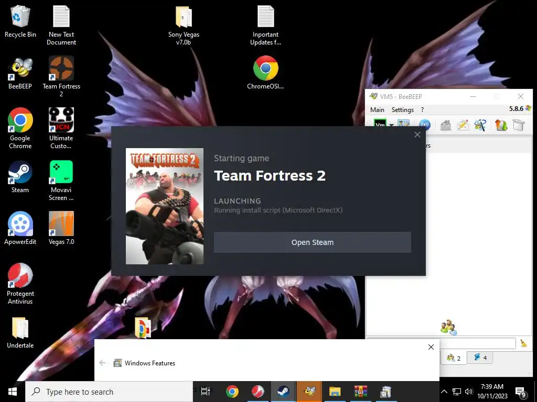Click the network icon in system tray
The image size is (537, 402).
(457, 392)
